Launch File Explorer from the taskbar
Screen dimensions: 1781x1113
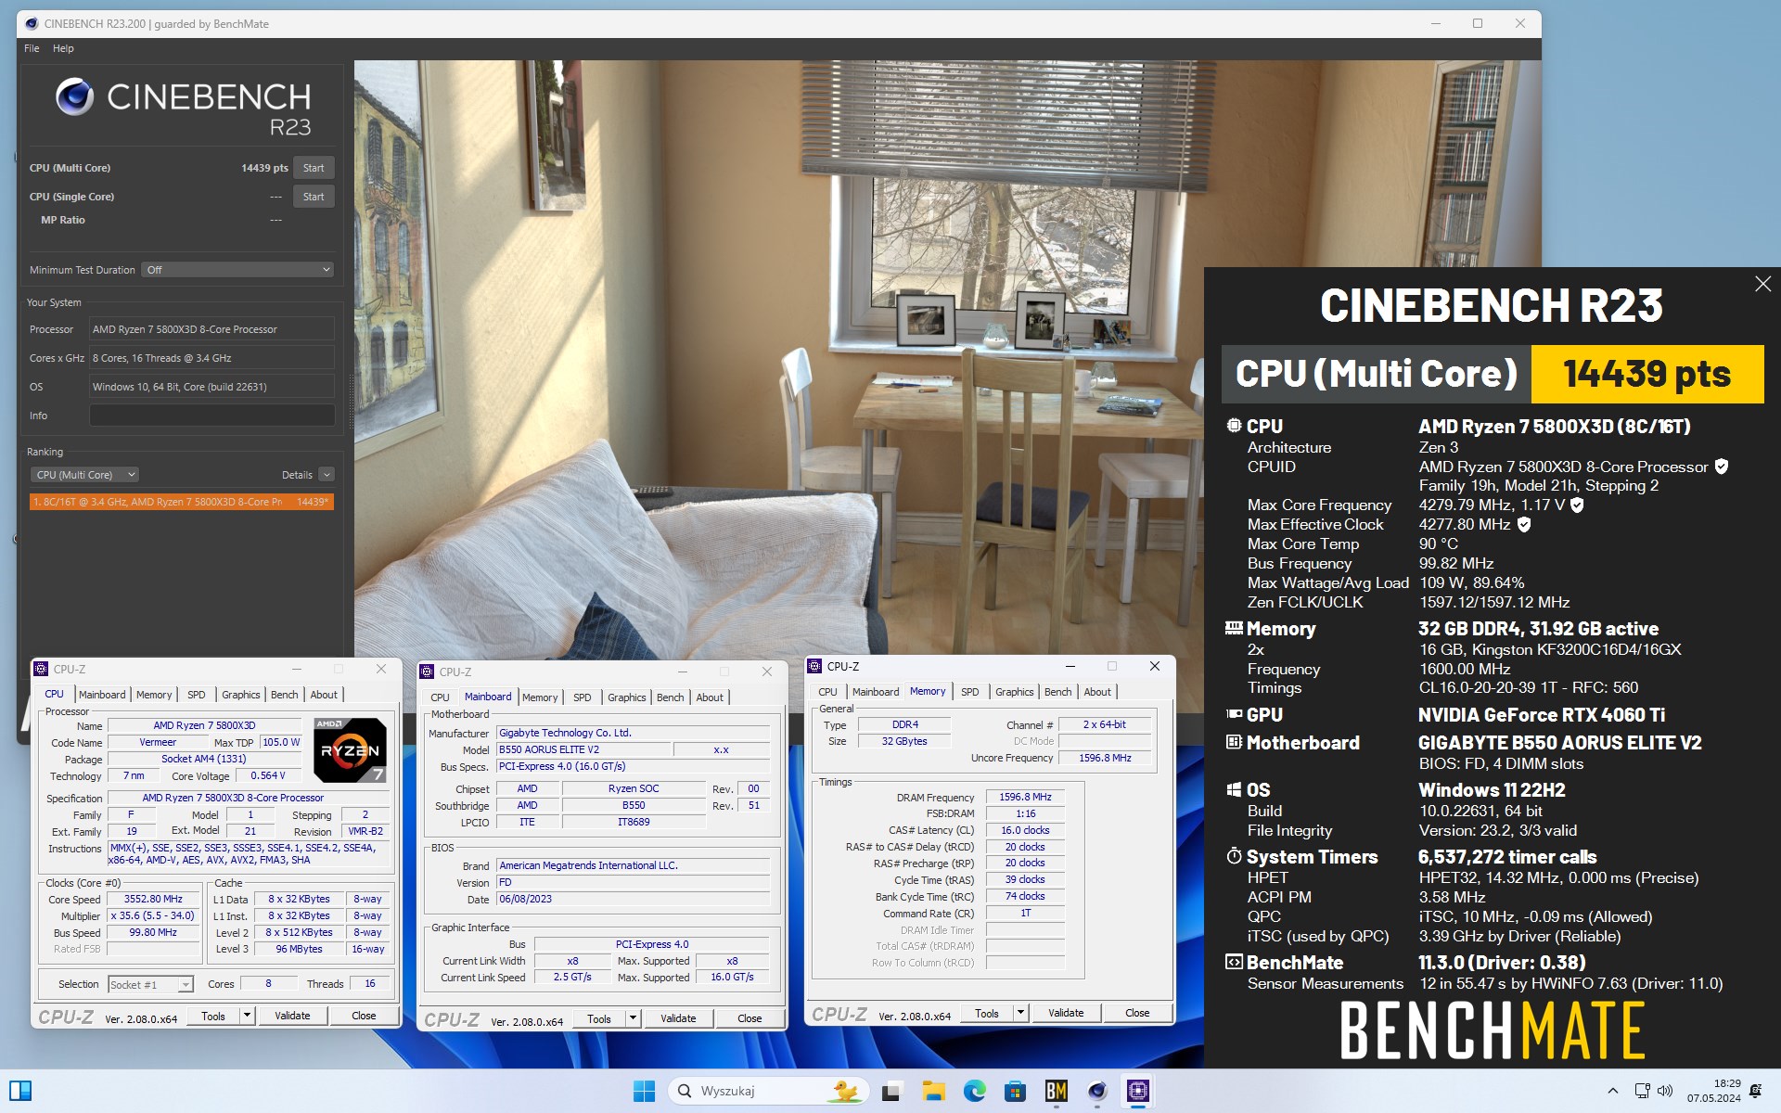[933, 1091]
